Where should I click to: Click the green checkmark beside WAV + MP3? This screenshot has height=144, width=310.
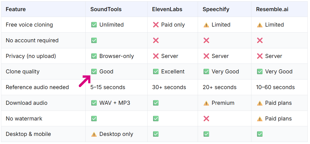pos(94,103)
